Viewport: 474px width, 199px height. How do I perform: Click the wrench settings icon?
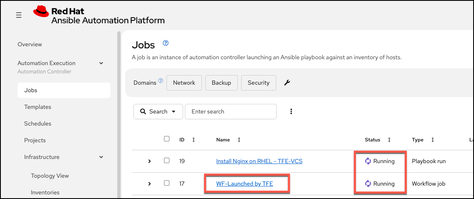(x=287, y=83)
